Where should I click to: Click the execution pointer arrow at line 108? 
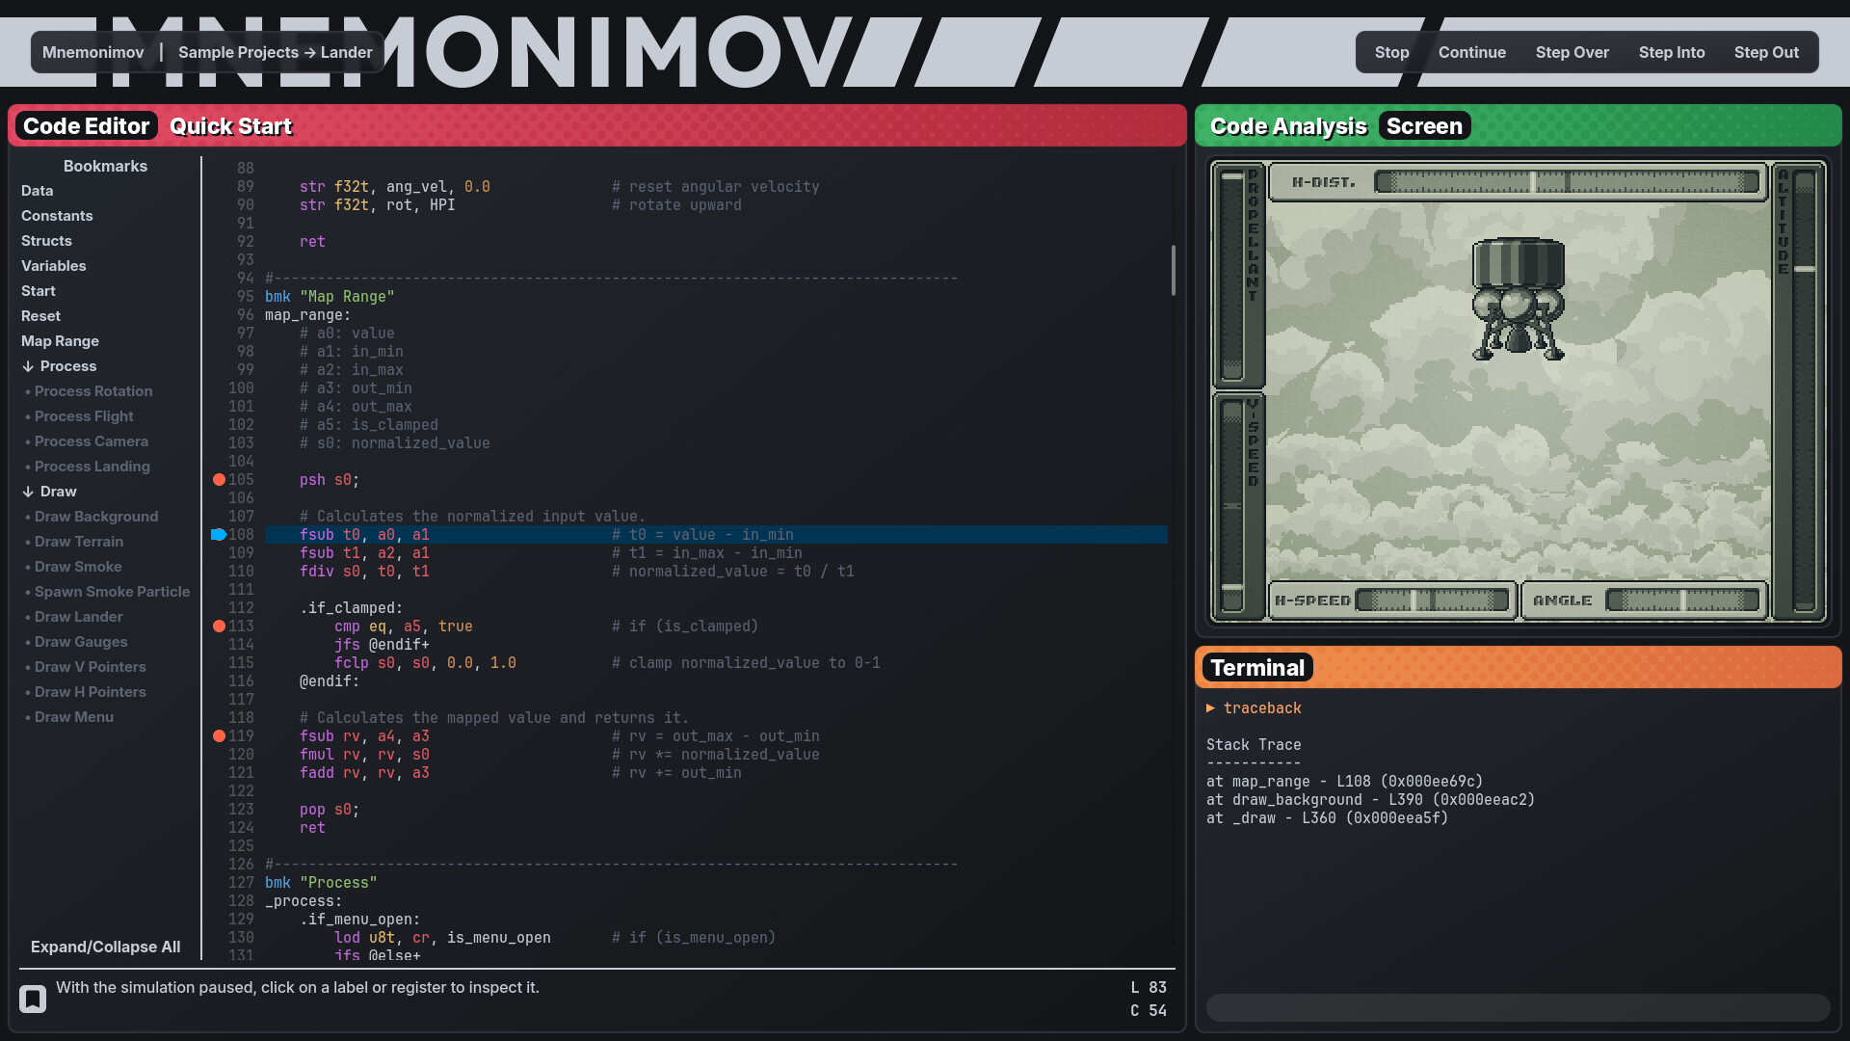tap(219, 534)
